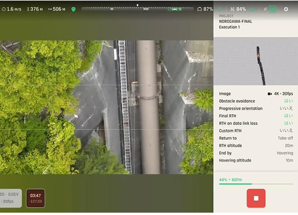Tap the recording timer button showing 03:47
The height and width of the screenshot is (215, 298).
coord(36,198)
